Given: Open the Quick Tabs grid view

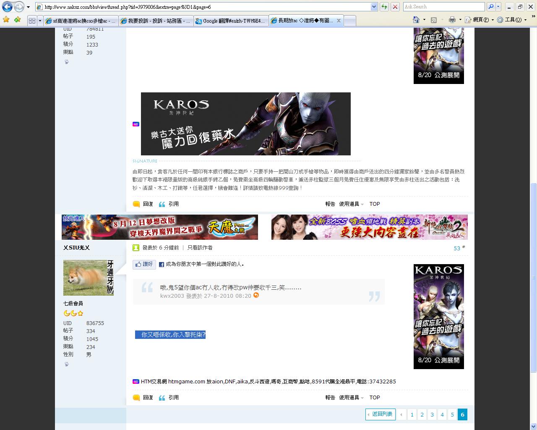Looking at the screenshot, I should [32, 21].
